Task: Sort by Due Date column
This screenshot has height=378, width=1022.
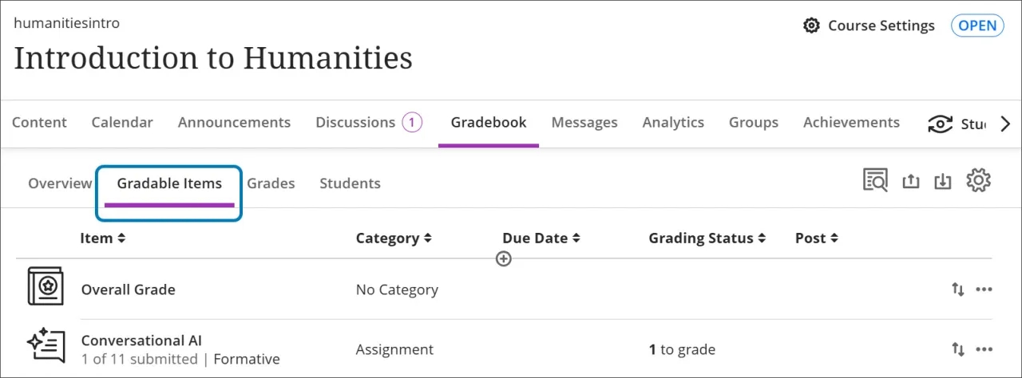Action: (x=541, y=238)
